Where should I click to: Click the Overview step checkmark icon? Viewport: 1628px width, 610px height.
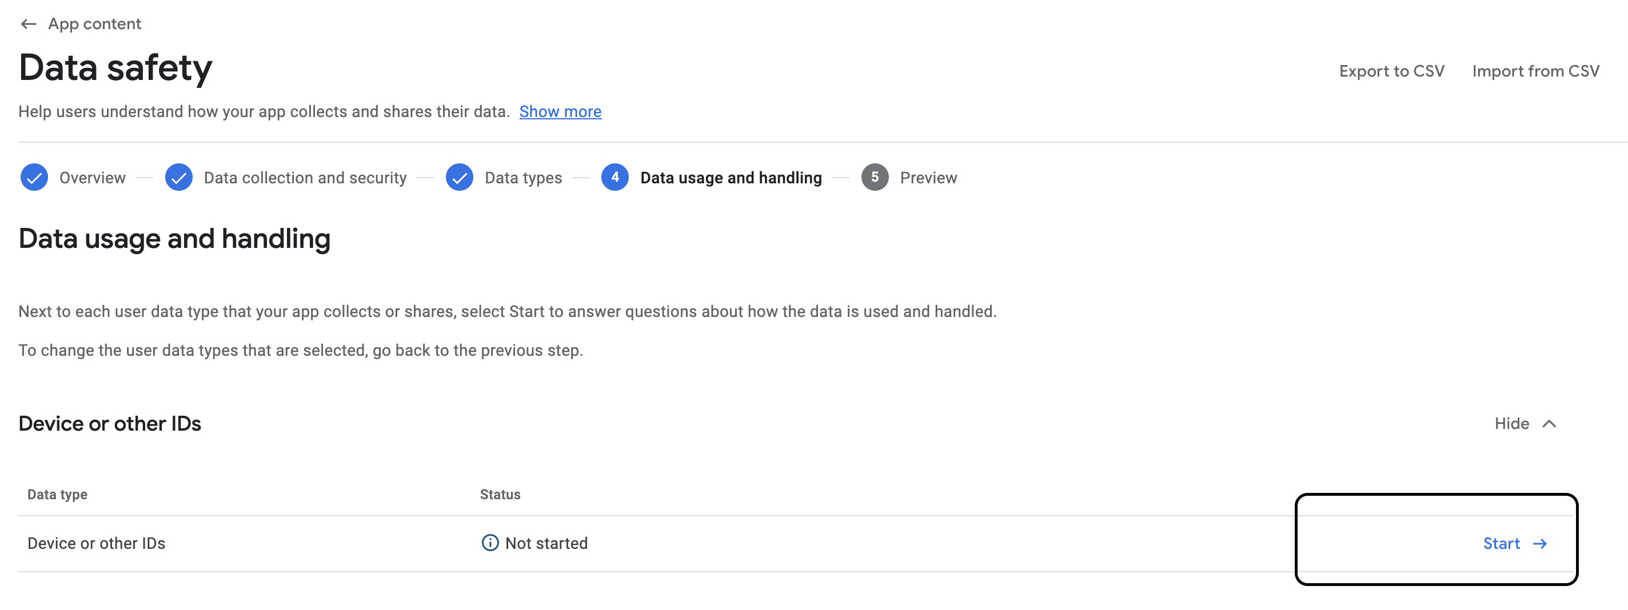[35, 178]
